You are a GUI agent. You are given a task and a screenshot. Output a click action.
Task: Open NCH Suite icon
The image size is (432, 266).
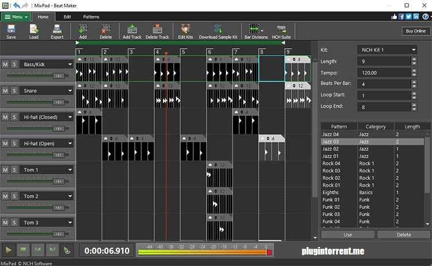point(281,31)
